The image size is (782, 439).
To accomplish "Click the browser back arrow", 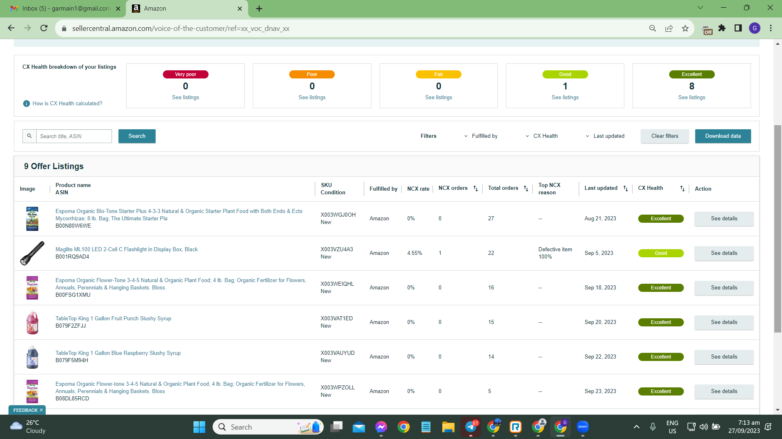I will tap(11, 28).
